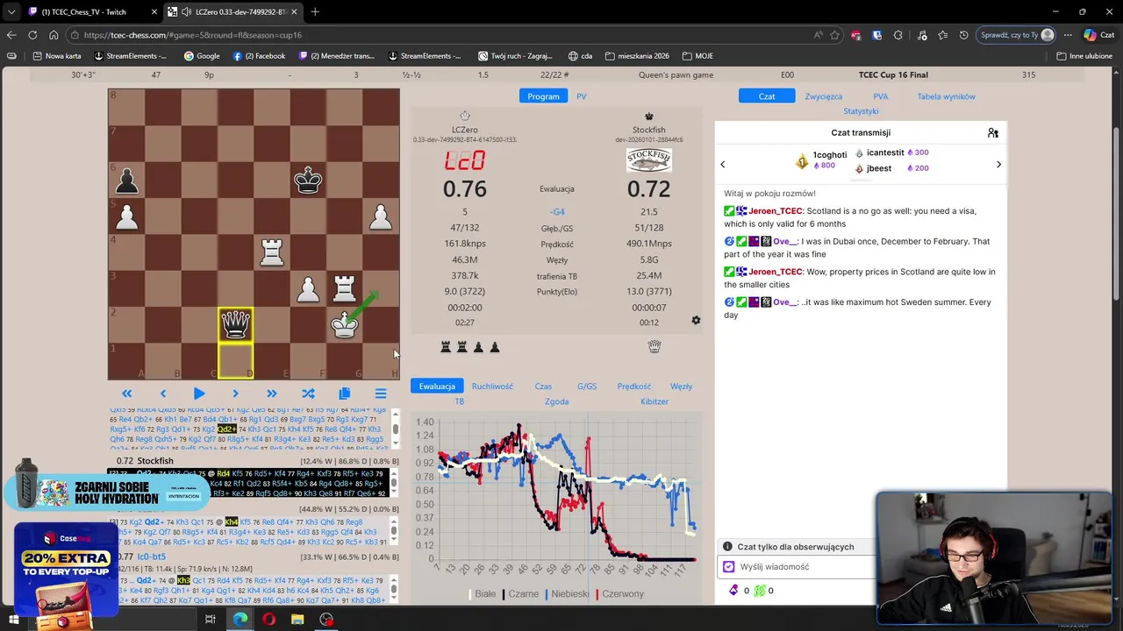Switch to the Czat tab

point(767,96)
